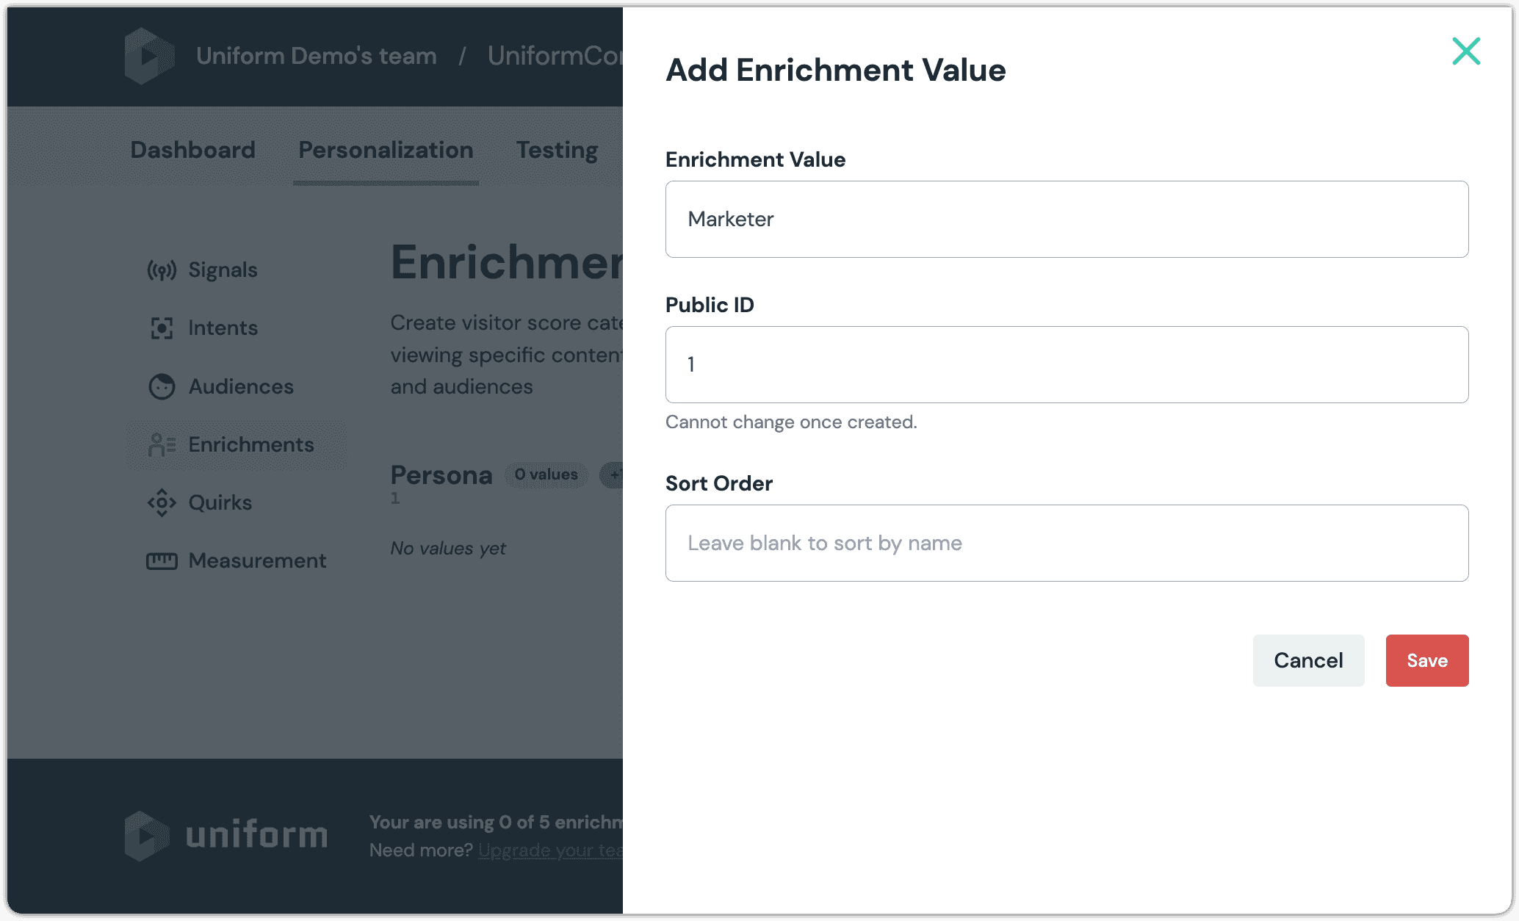
Task: Save the new enrichment value
Action: coord(1426,660)
